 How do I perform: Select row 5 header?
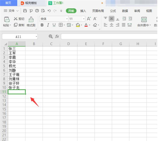4,66
